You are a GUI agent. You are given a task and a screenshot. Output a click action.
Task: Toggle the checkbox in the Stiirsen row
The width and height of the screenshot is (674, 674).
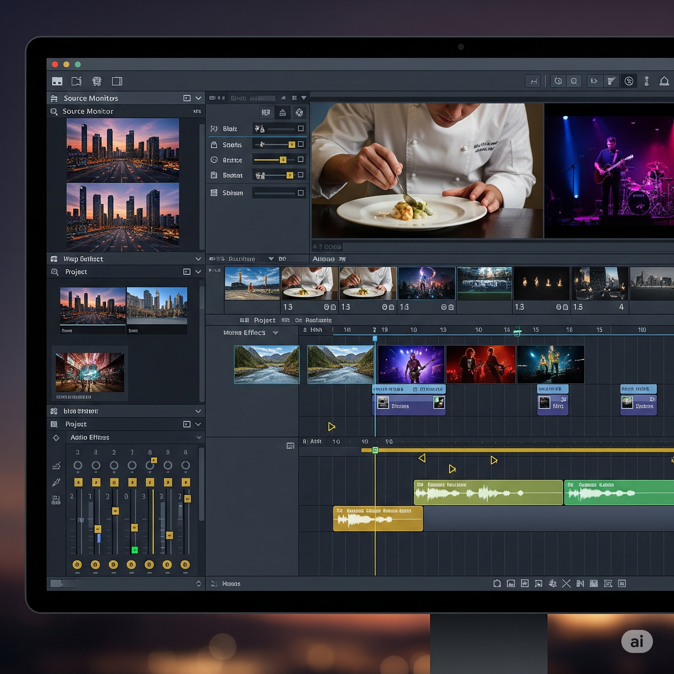click(x=300, y=193)
